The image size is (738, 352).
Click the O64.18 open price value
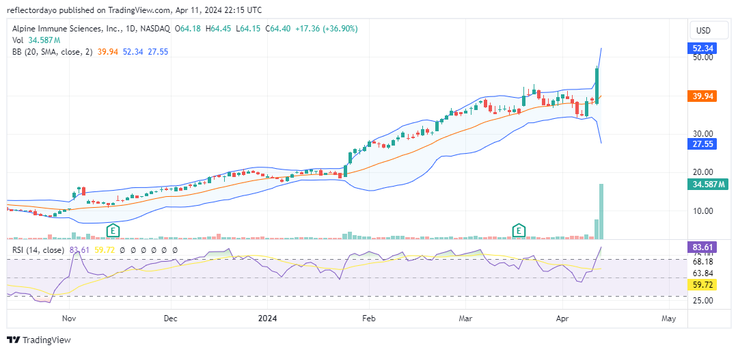pyautogui.click(x=188, y=29)
